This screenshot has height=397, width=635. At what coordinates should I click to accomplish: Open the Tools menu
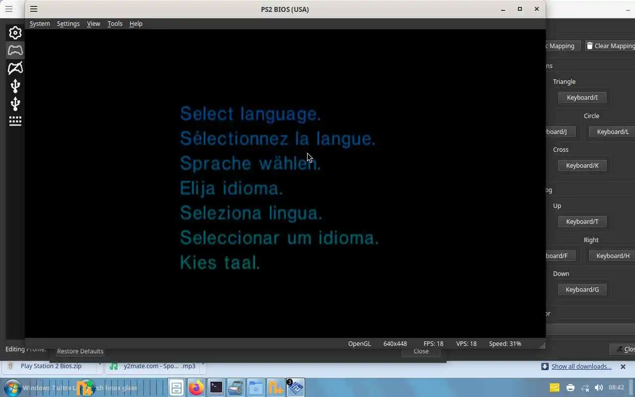coord(115,23)
